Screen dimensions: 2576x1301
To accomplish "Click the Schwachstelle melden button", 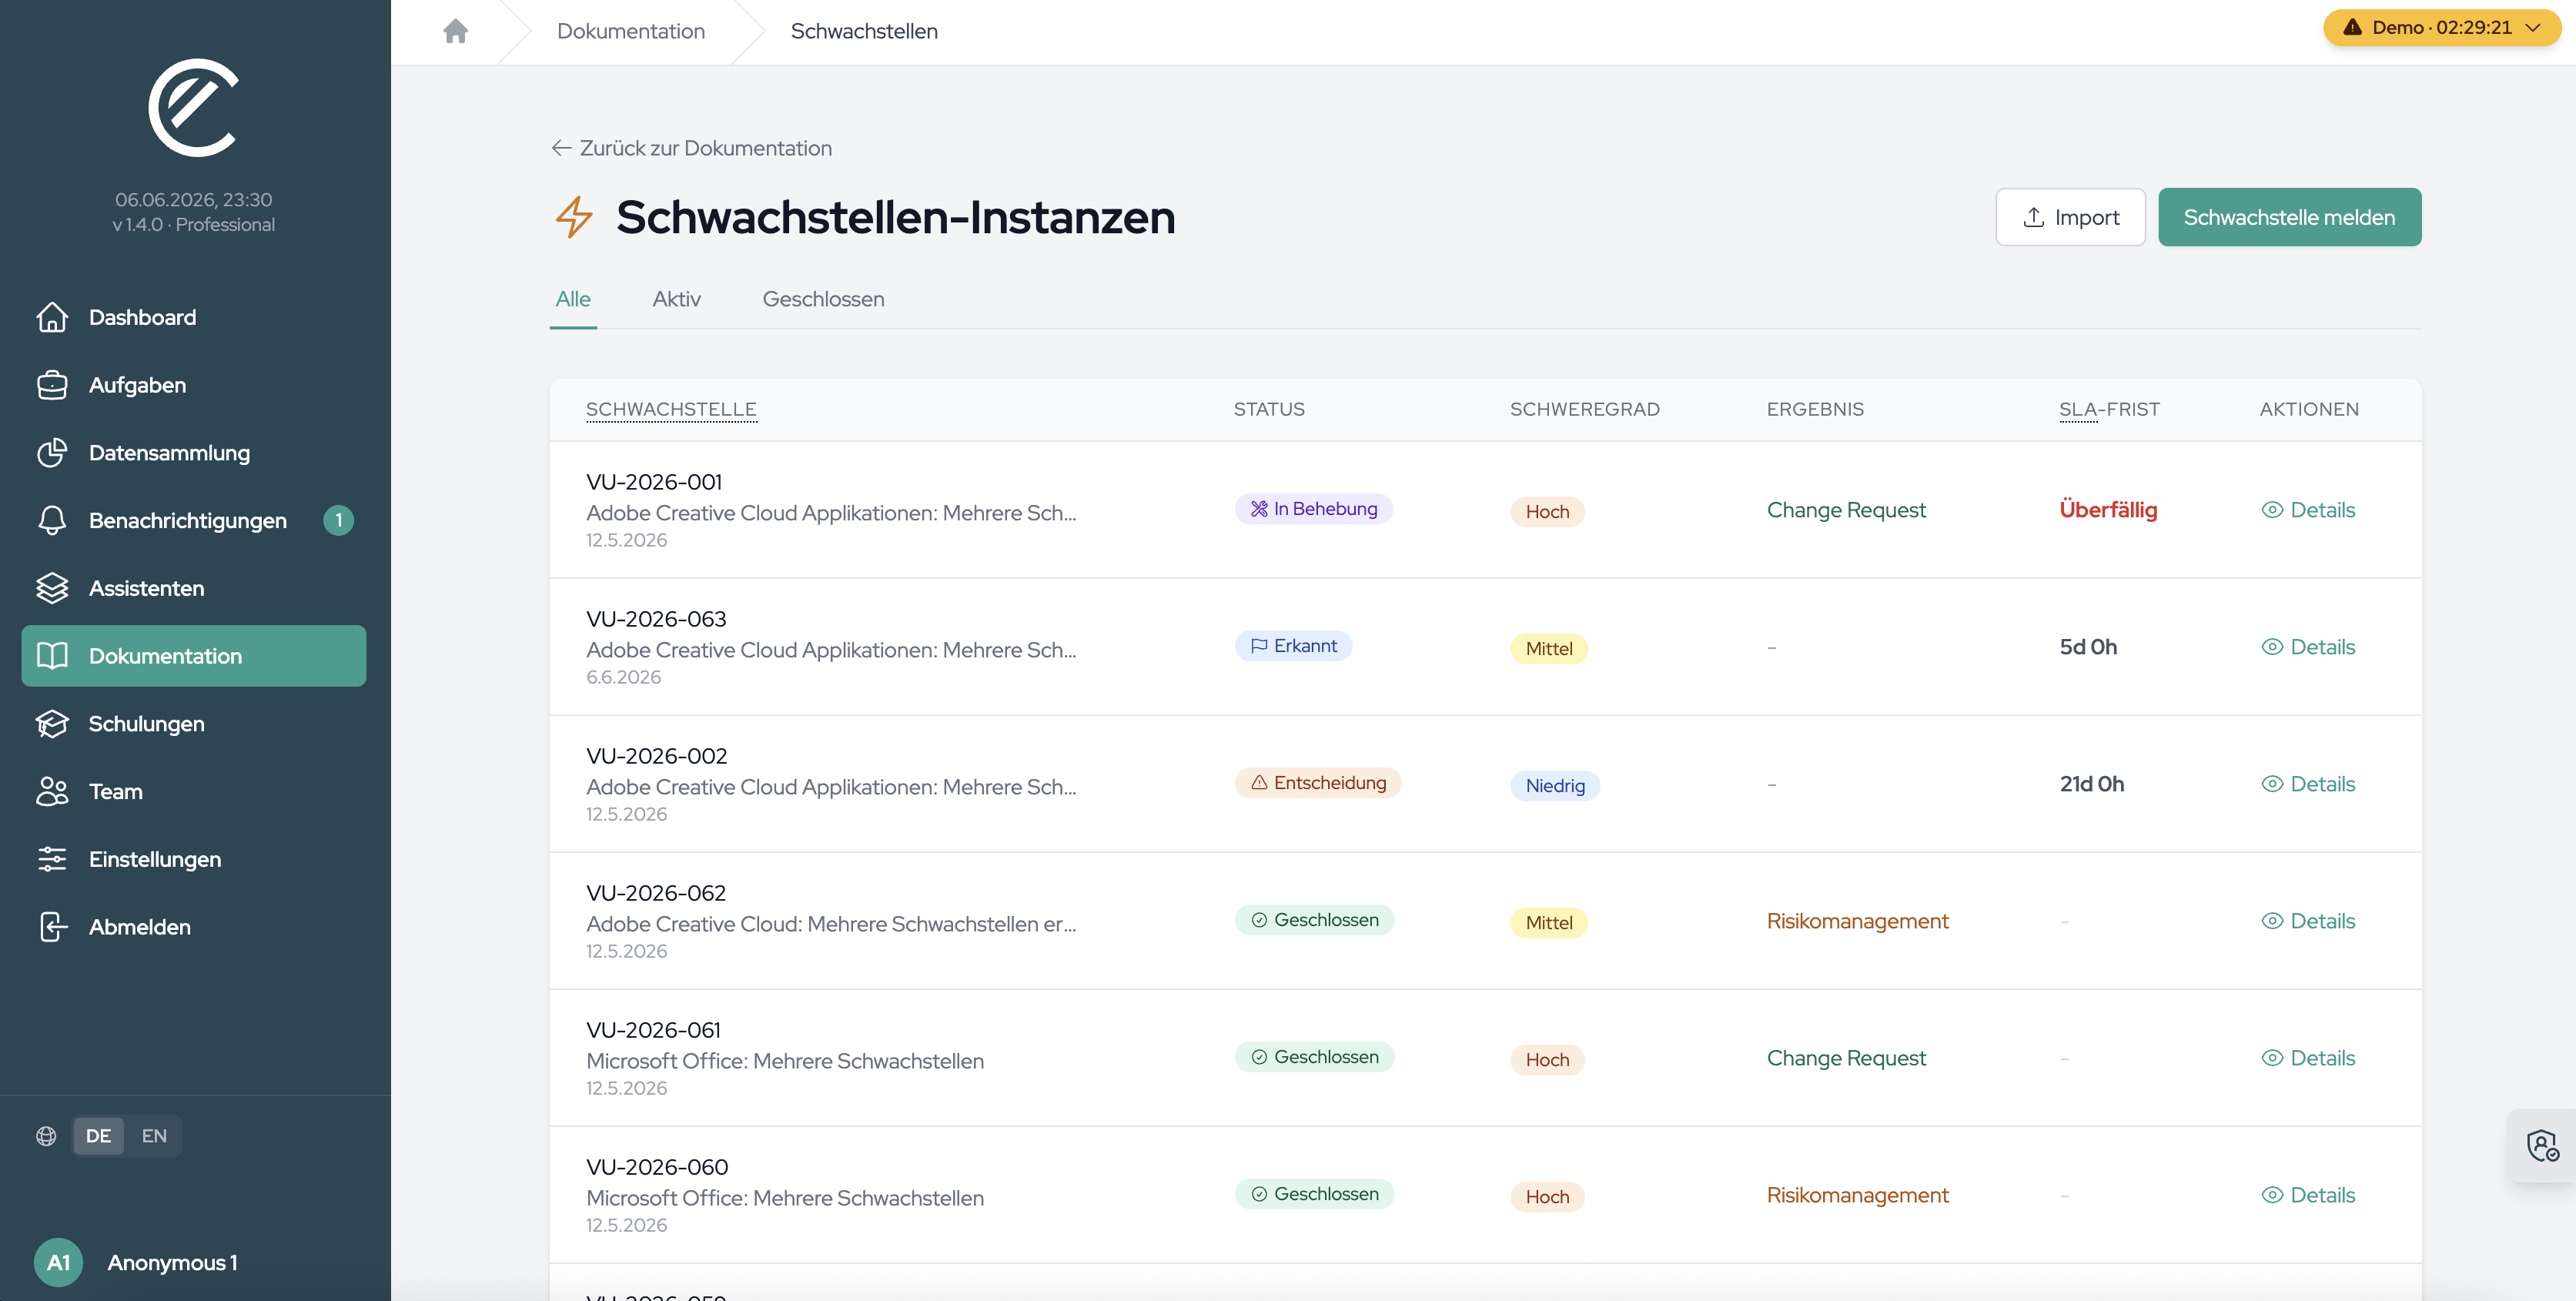I will point(2289,217).
